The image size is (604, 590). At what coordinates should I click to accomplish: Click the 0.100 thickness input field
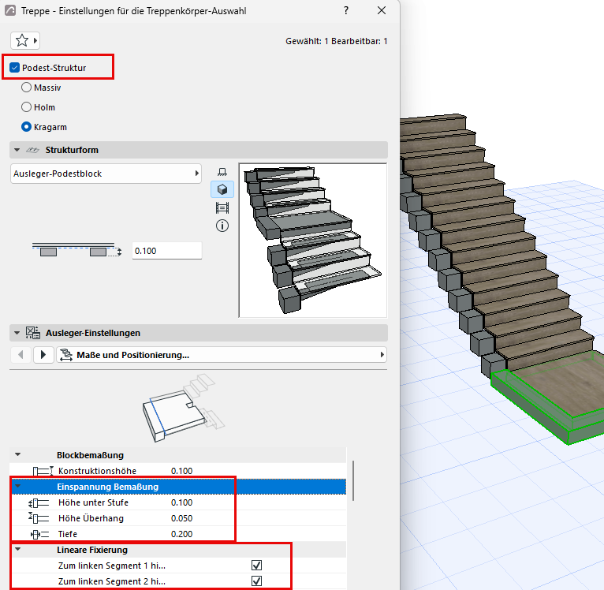pos(167,251)
